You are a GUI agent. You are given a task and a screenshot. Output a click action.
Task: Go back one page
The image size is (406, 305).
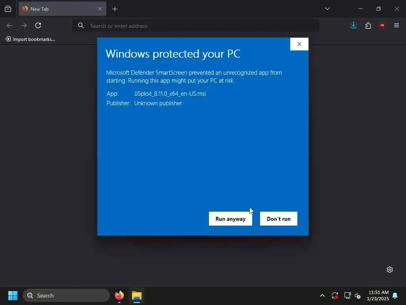click(10, 25)
